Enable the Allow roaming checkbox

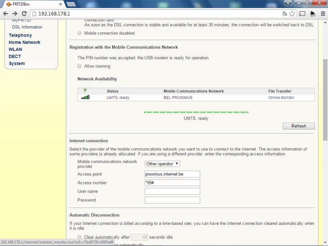pos(79,66)
